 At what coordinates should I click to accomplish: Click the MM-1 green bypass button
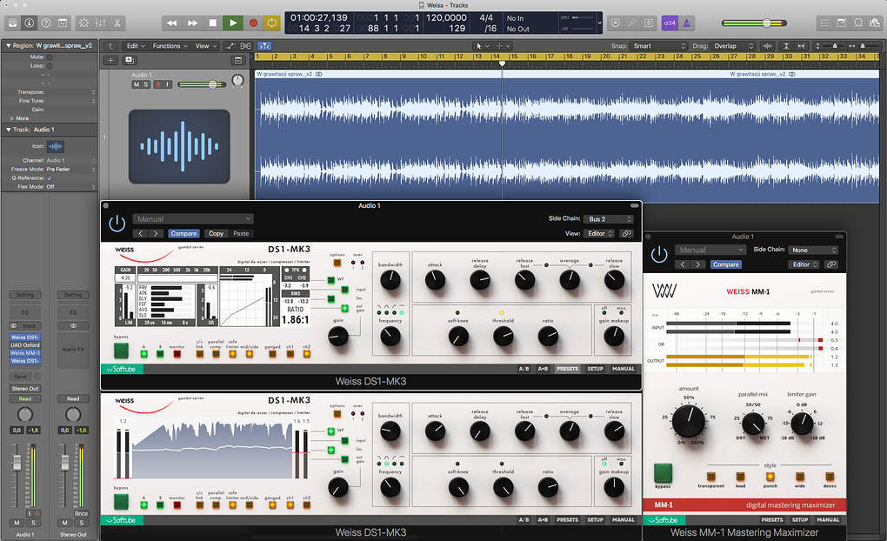point(663,473)
